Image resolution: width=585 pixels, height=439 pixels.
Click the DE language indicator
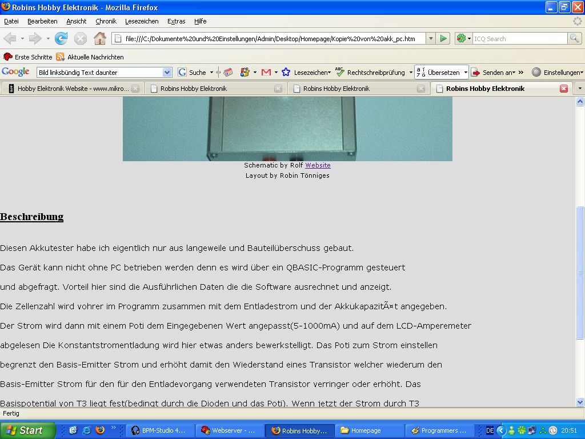coord(490,430)
